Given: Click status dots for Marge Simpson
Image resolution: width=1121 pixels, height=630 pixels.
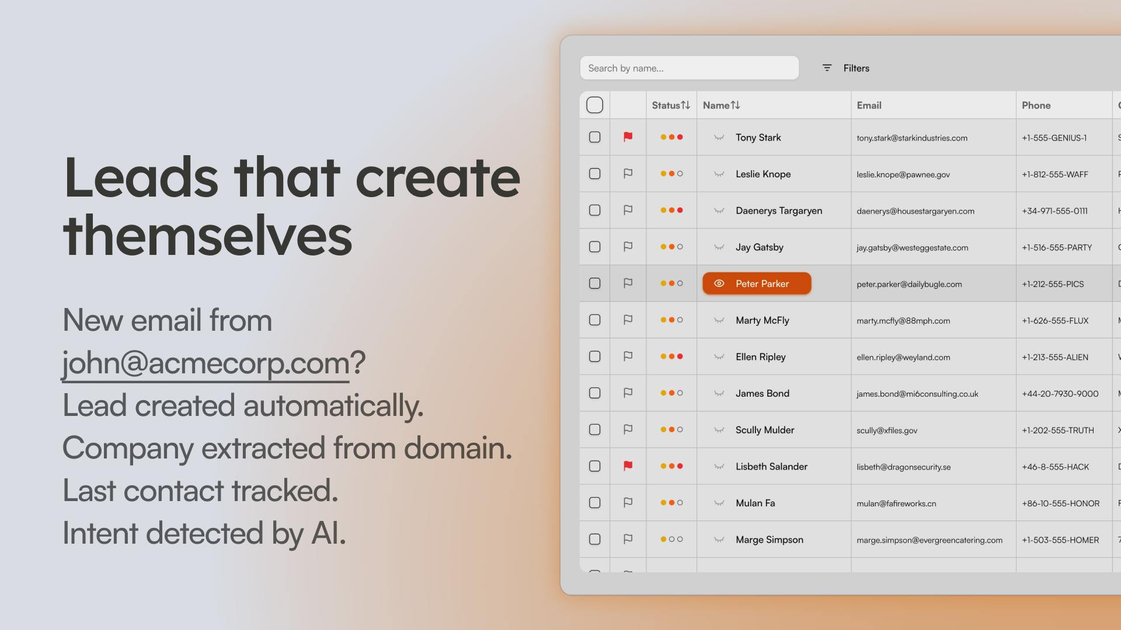Looking at the screenshot, I should 671,539.
